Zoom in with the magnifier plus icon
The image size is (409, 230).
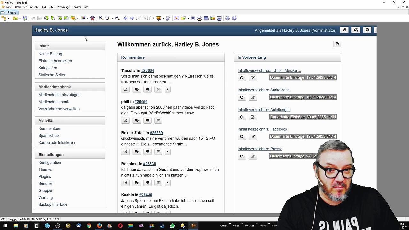coord(101,19)
